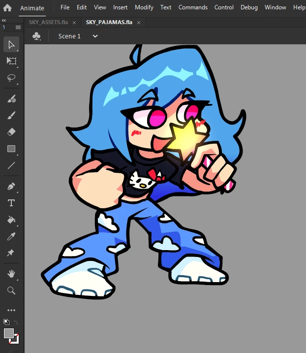Select the Eyedropper tool

[11, 236]
